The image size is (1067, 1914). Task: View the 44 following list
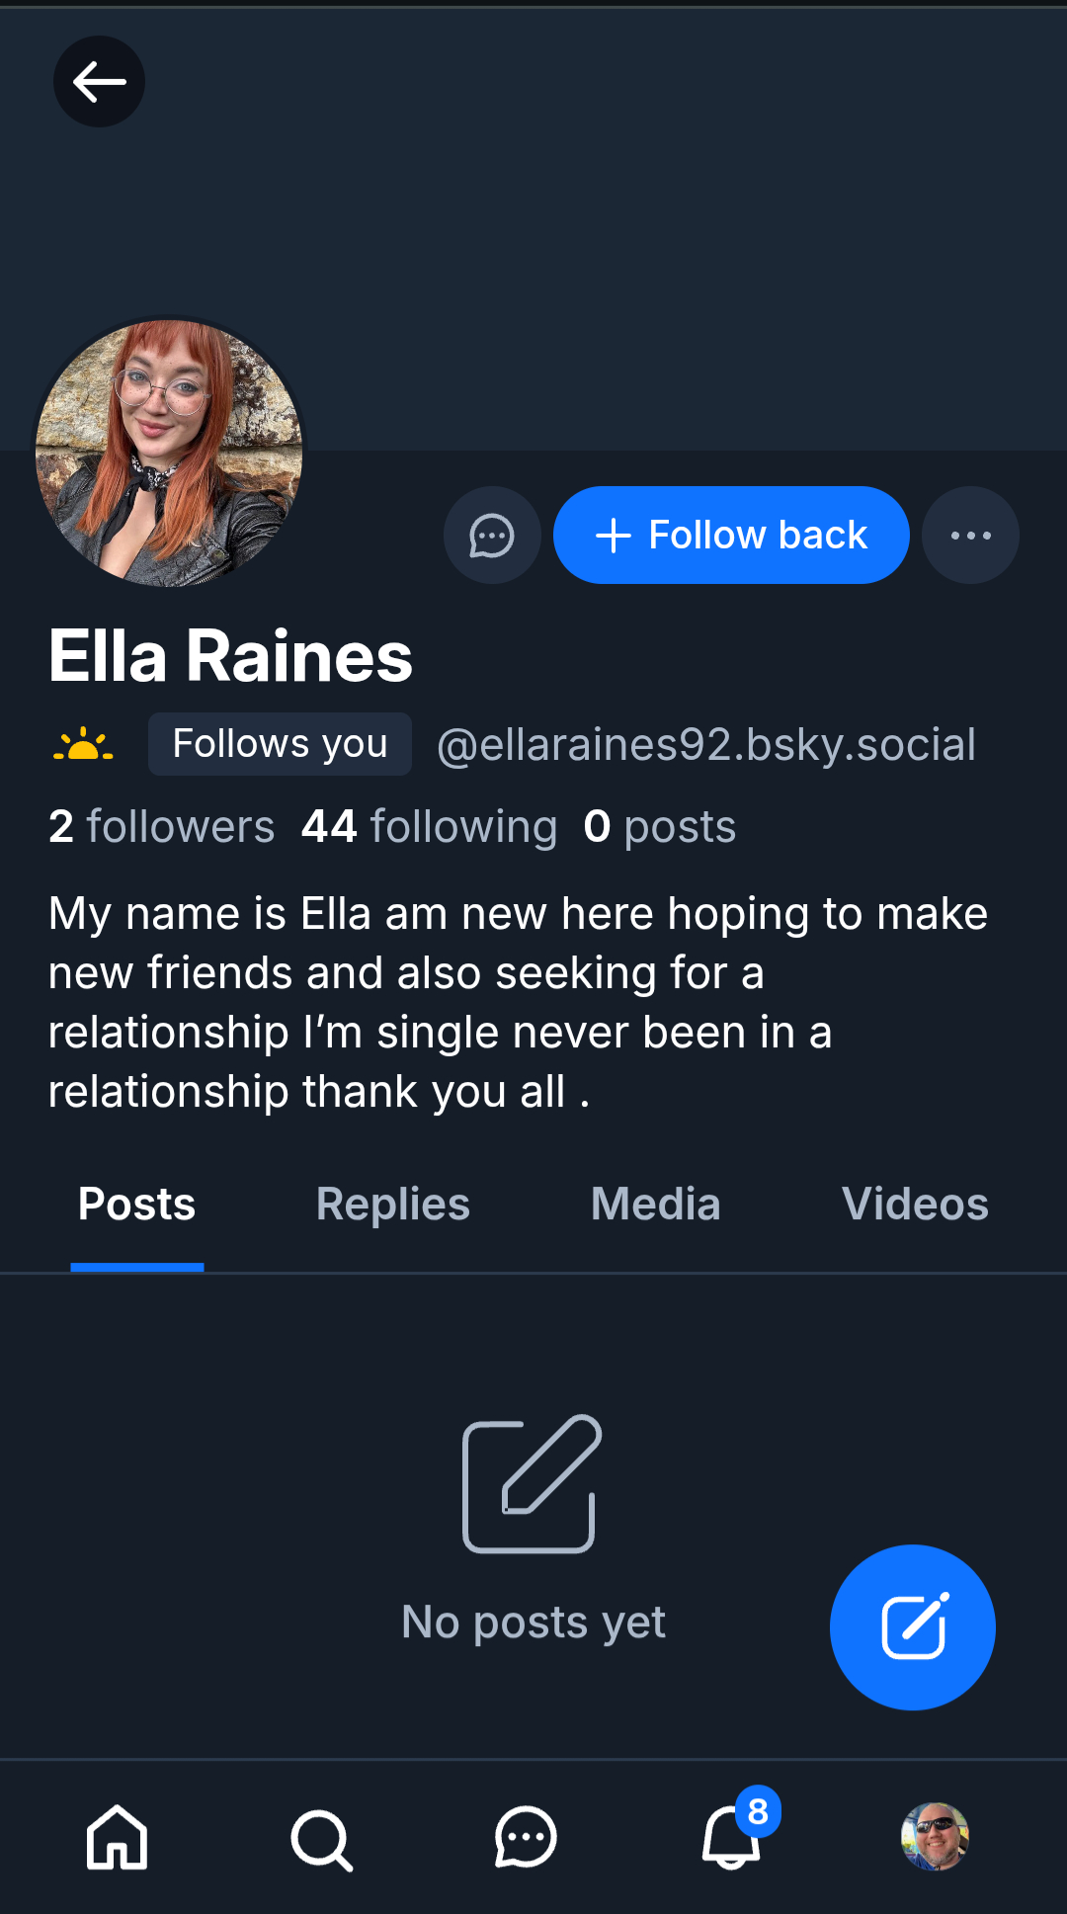click(429, 826)
